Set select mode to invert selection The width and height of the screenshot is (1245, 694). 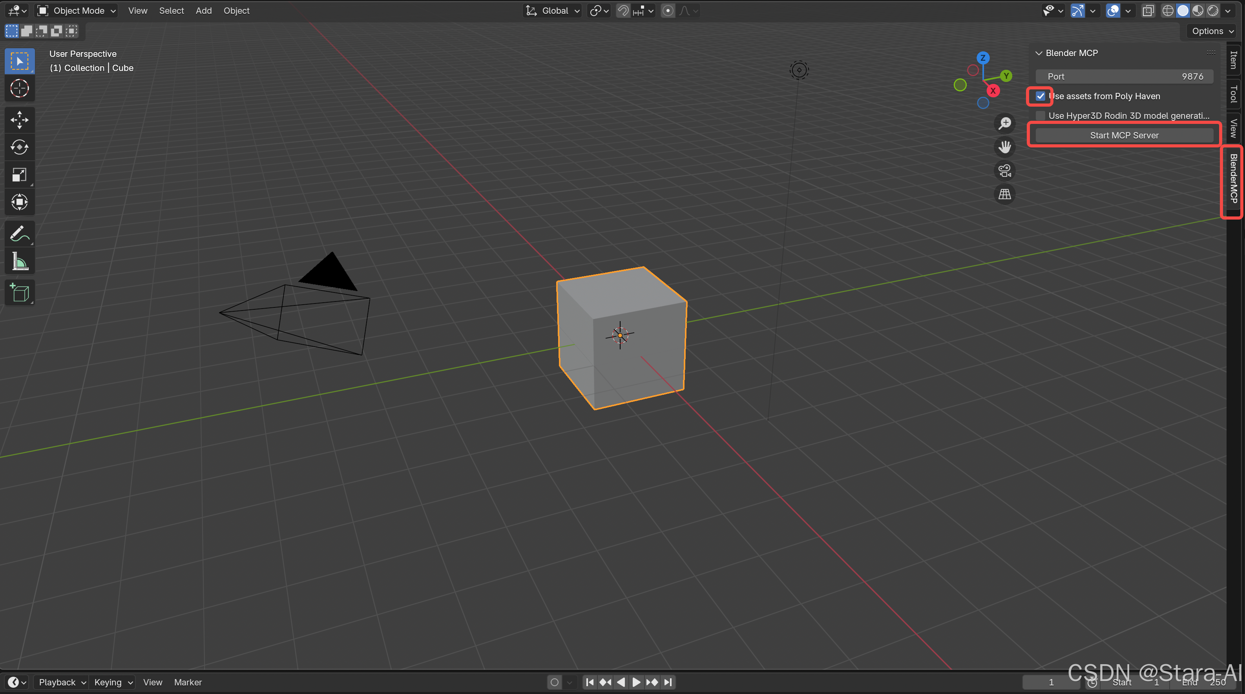[x=57, y=31]
